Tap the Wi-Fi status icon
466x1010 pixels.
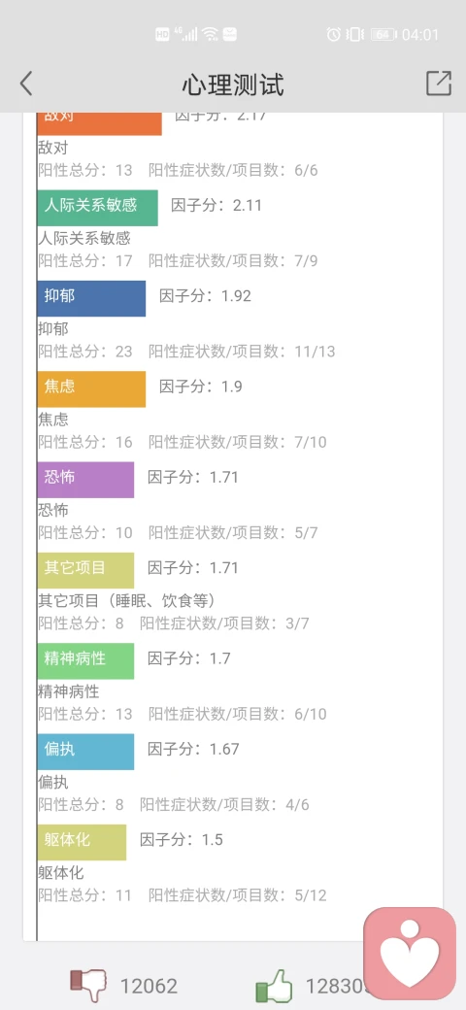(x=210, y=34)
